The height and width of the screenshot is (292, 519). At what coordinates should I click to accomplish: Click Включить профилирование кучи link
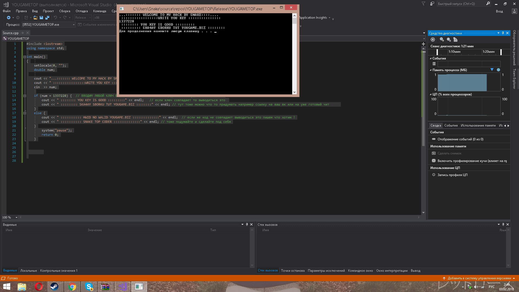pyautogui.click(x=472, y=161)
